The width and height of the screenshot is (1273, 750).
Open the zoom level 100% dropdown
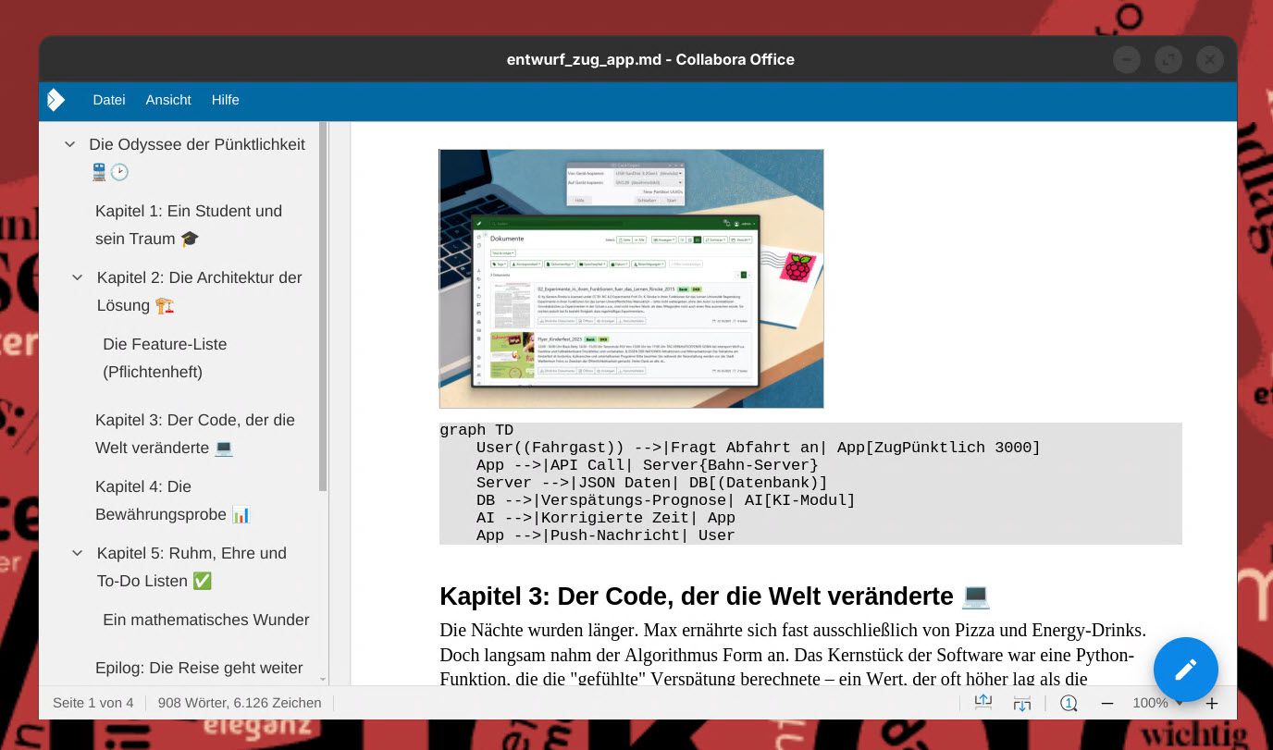coord(1156,703)
